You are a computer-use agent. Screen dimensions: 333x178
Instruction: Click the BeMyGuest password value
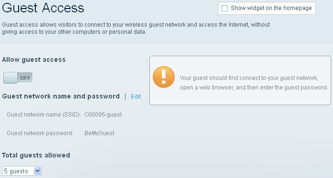[99, 133]
